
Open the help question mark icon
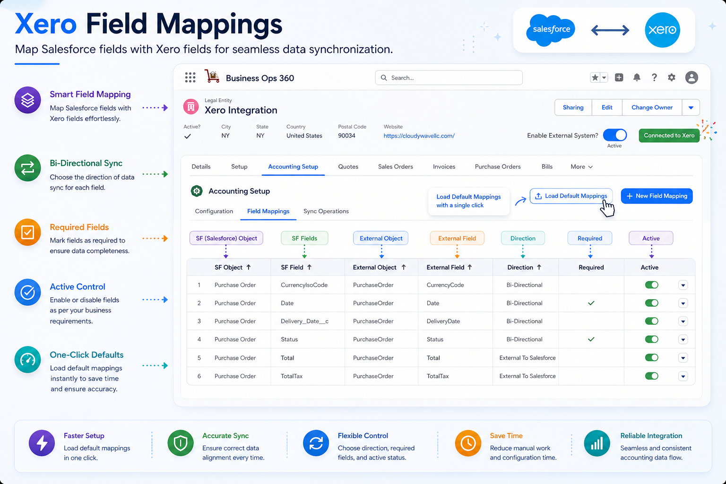(x=654, y=78)
